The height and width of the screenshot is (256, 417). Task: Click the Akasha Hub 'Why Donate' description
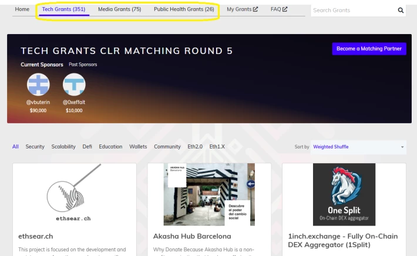204,251
